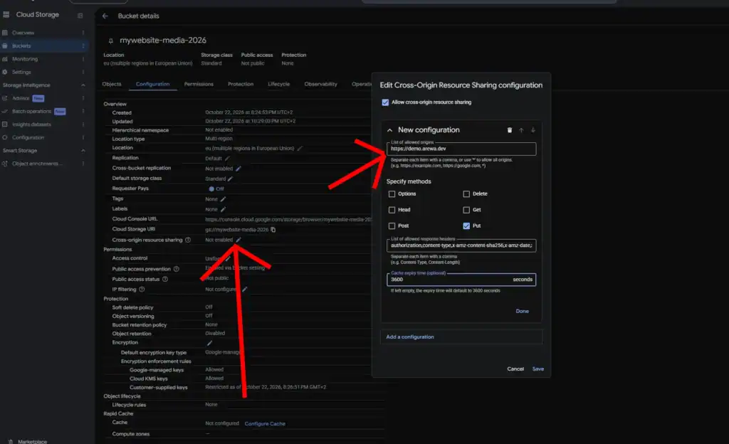Show help for Public access prevention
Viewport: 729px width, 444px height.
point(177,269)
